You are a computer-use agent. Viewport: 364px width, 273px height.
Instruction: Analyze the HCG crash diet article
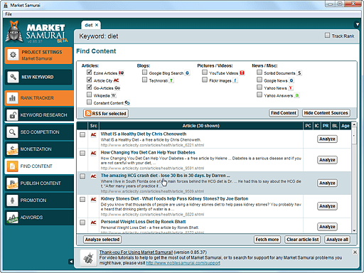327,183
